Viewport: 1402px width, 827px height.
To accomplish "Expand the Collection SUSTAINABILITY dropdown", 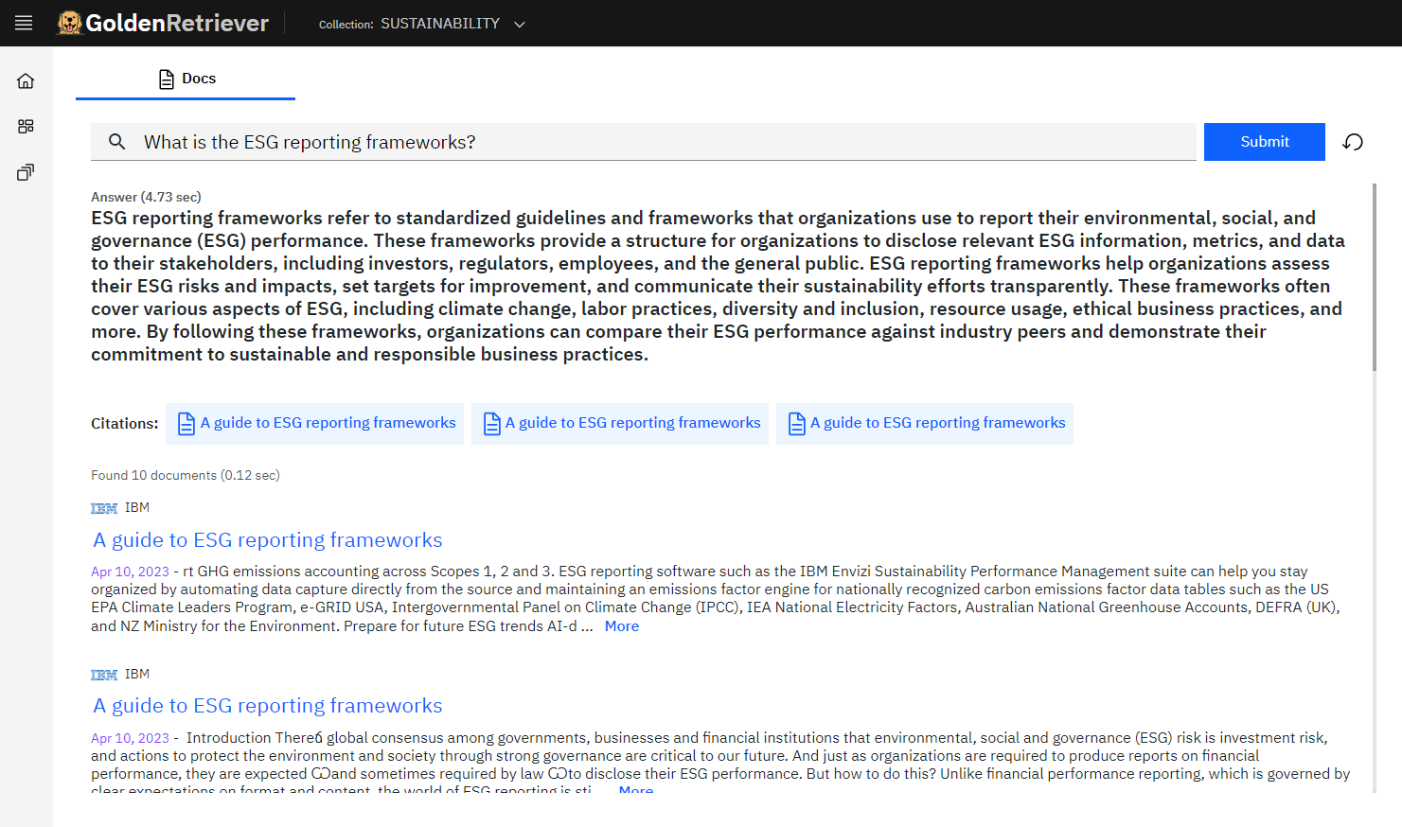I will pyautogui.click(x=519, y=24).
